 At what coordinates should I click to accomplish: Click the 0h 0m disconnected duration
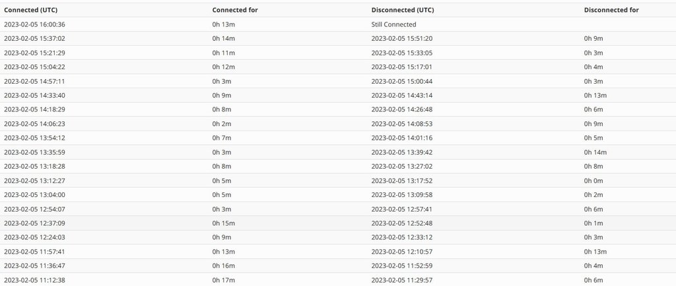point(593,181)
